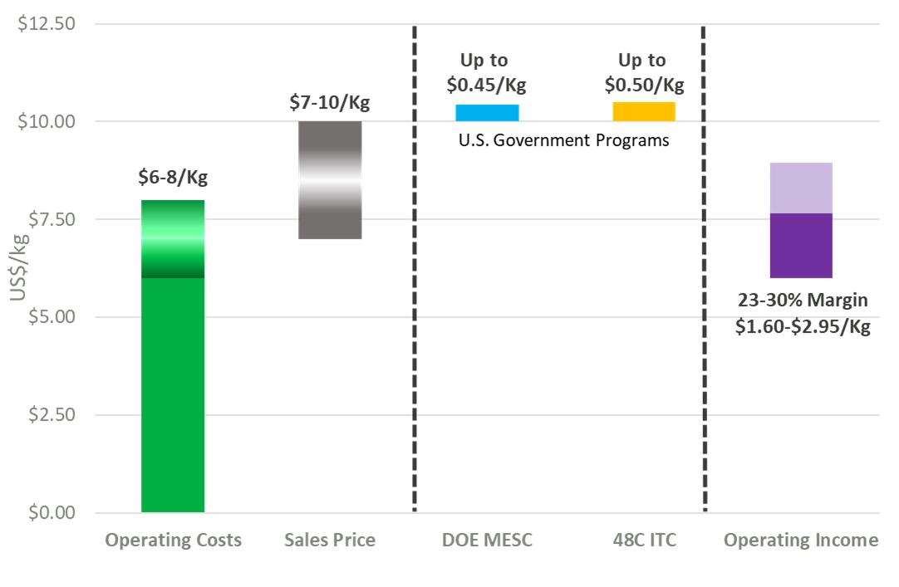Image resolution: width=899 pixels, height=587 pixels.
Task: Select the "DOE MESC" axis label
Action: [487, 541]
